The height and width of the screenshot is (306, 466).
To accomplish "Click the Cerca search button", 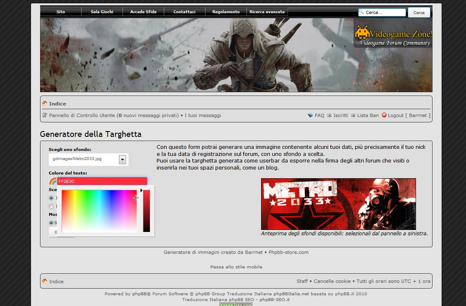I will point(419,12).
